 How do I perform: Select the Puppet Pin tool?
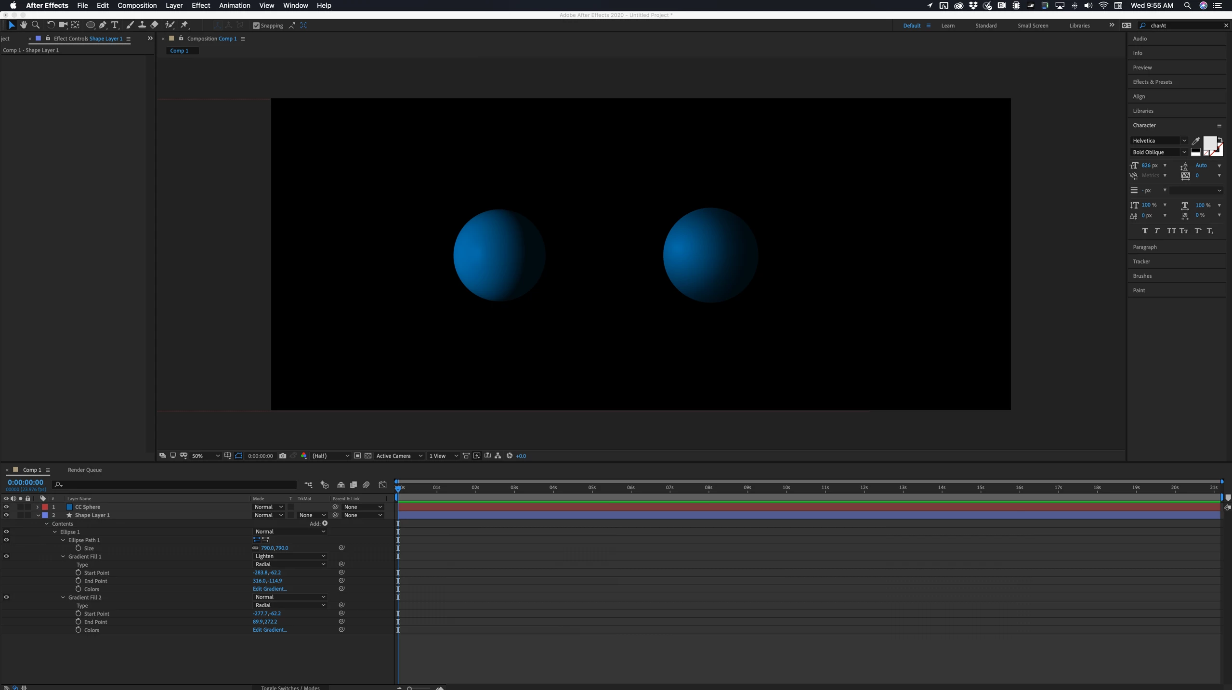point(184,25)
